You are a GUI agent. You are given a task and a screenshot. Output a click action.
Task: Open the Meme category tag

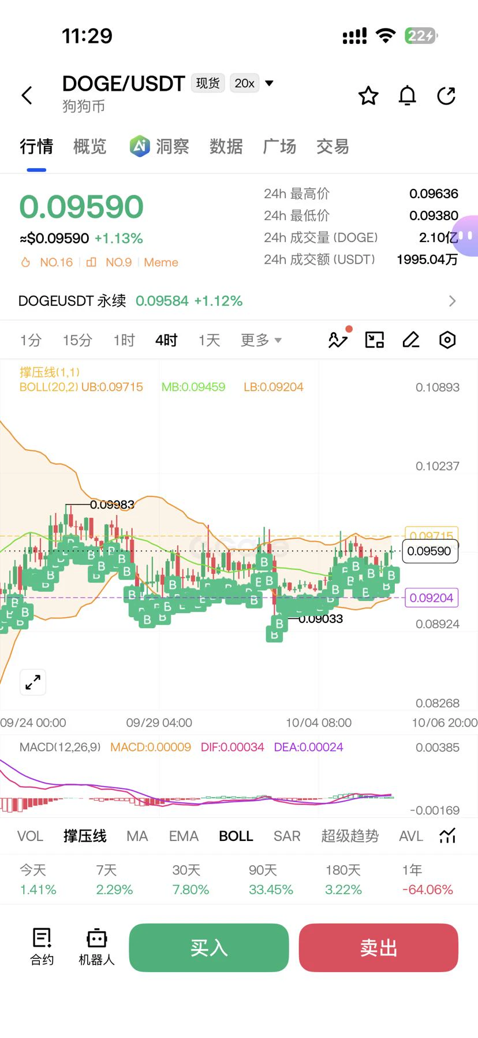click(161, 262)
